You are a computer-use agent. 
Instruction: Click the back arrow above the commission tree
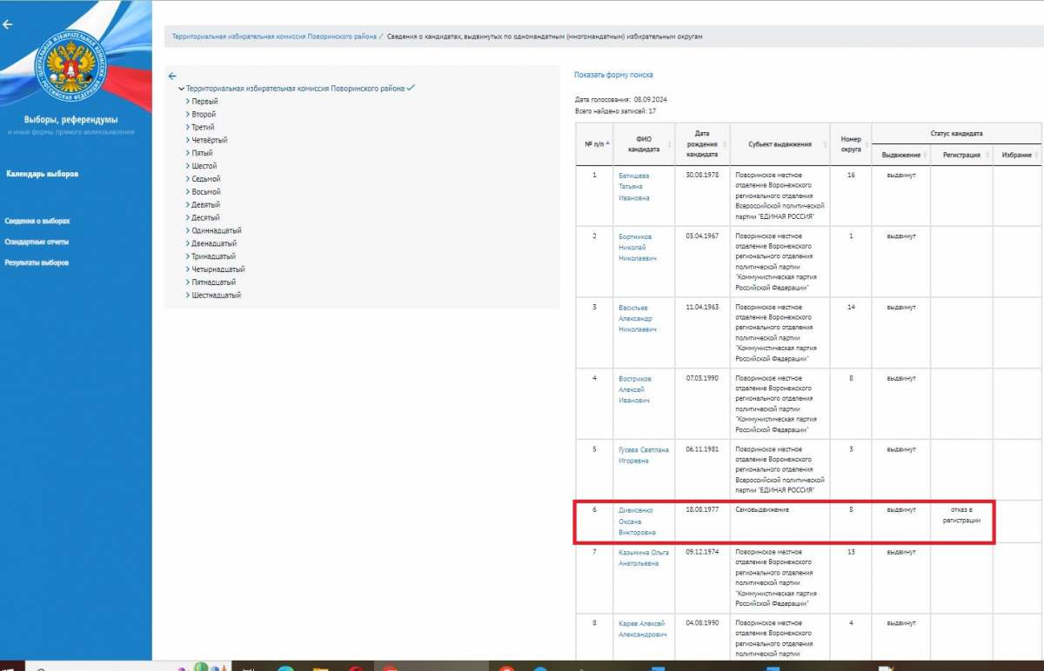tap(172, 76)
